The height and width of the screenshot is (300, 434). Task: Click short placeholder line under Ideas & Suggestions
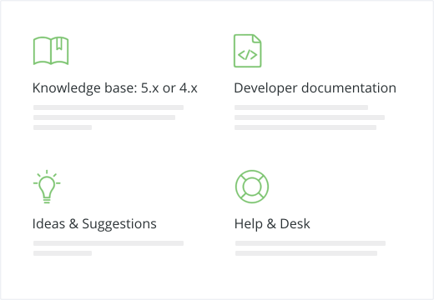pyautogui.click(x=63, y=253)
